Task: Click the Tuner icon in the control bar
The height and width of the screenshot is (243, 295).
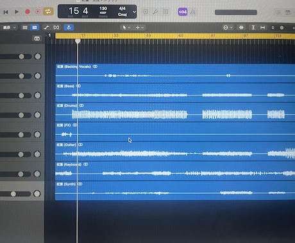Action: (155, 12)
